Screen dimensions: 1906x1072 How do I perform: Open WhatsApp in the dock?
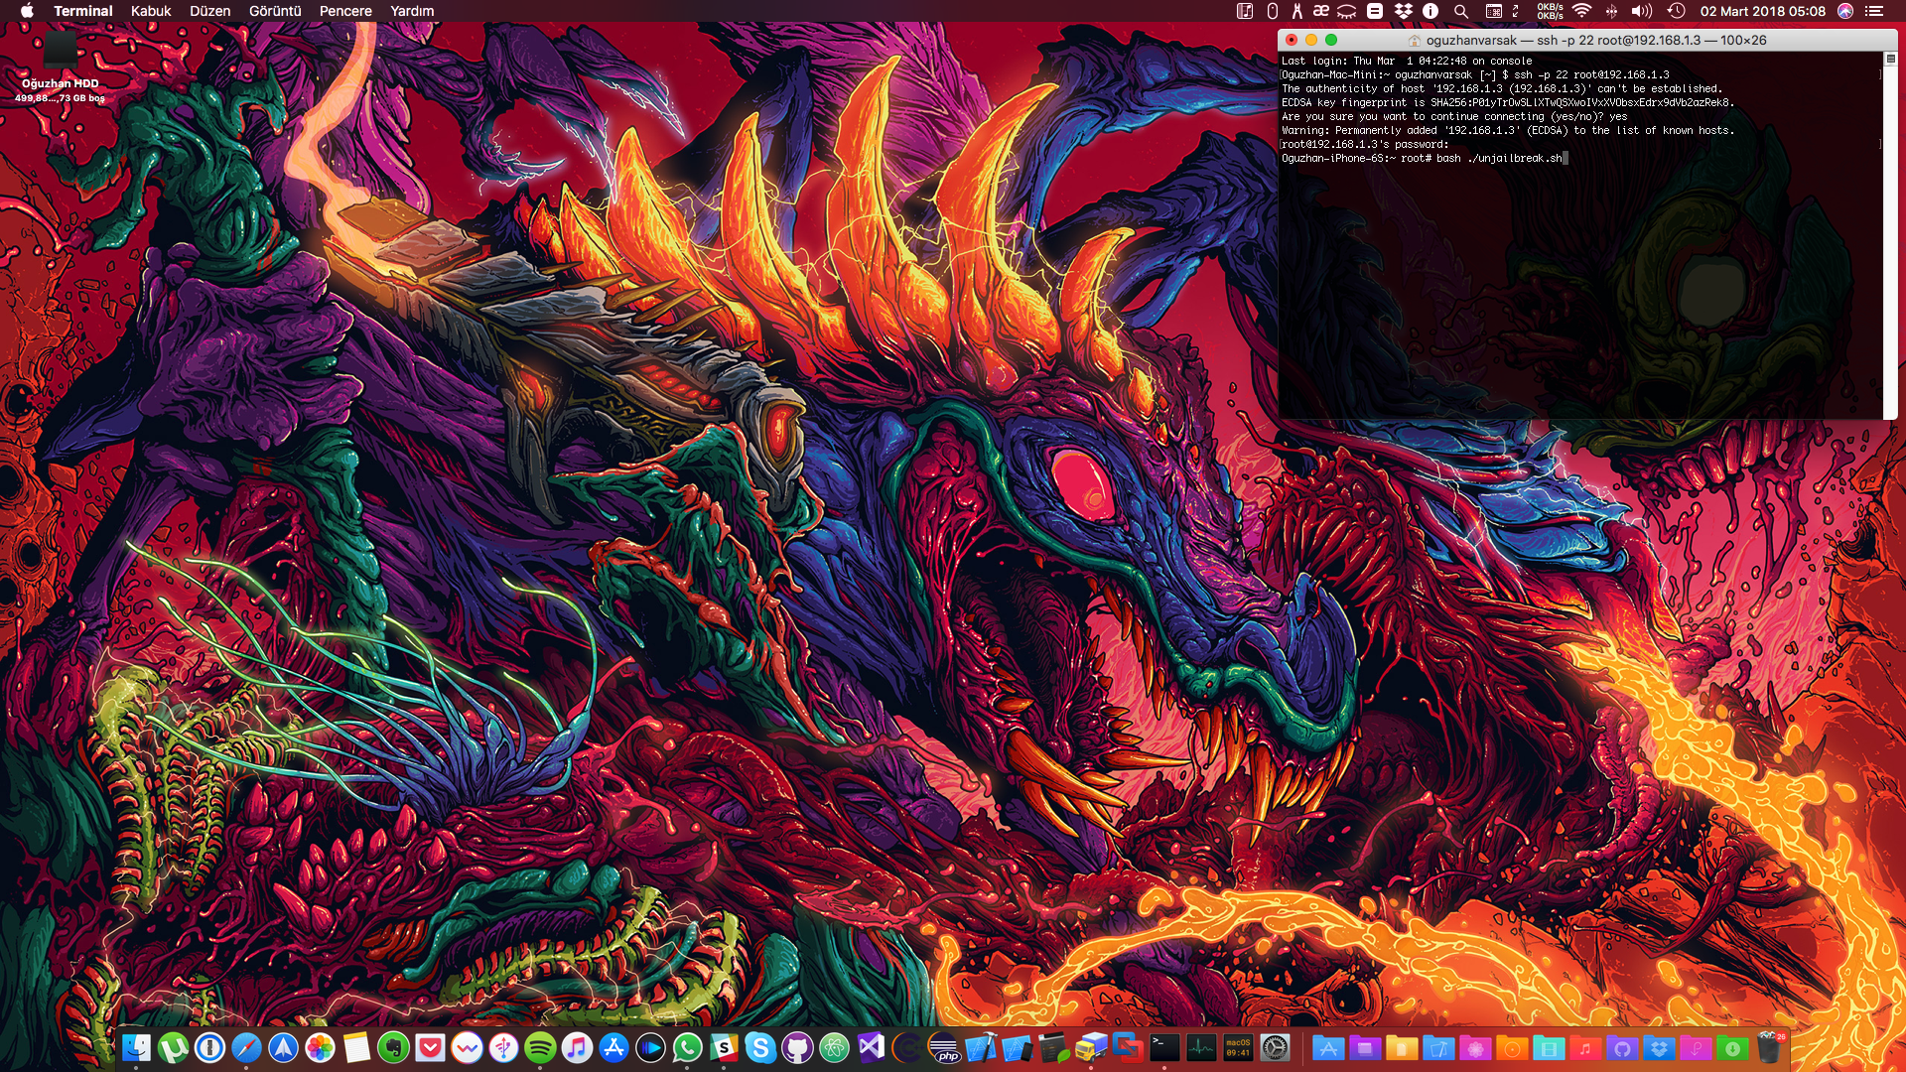tap(687, 1047)
